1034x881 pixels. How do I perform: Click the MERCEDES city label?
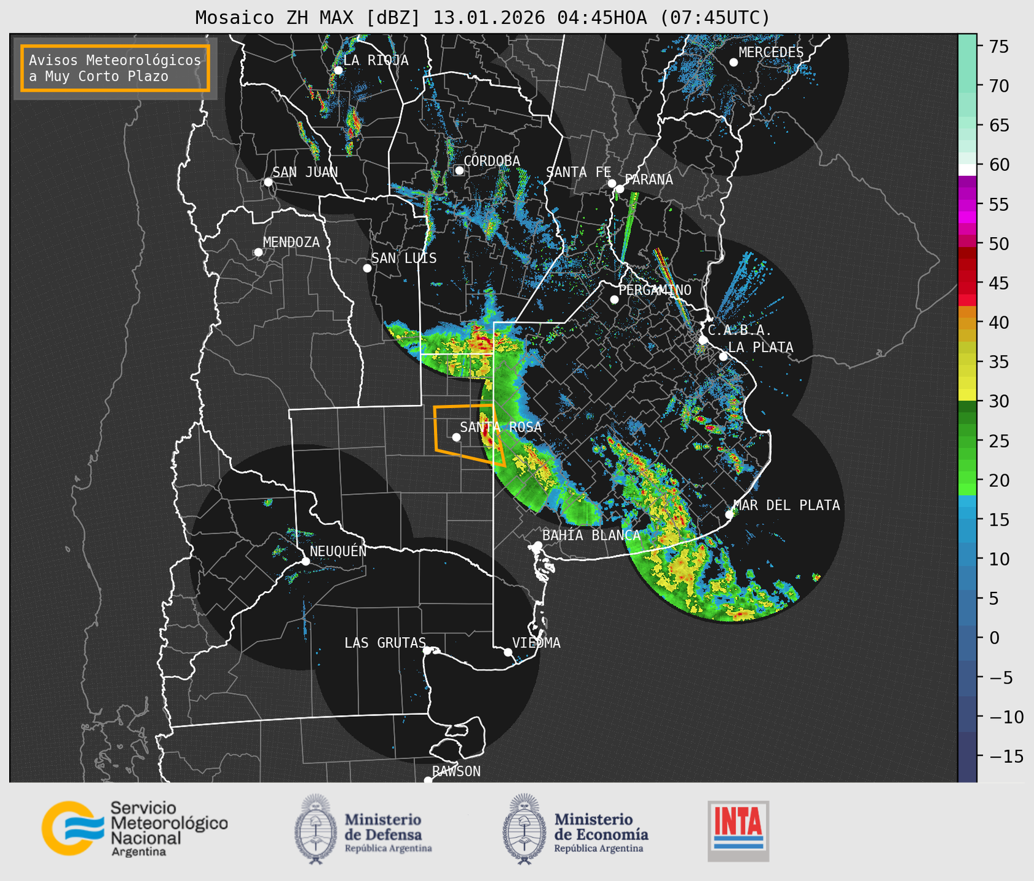[x=771, y=53]
